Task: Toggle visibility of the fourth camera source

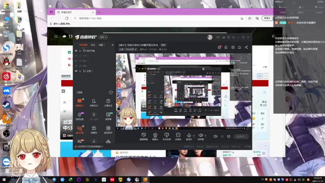Action: [76, 66]
